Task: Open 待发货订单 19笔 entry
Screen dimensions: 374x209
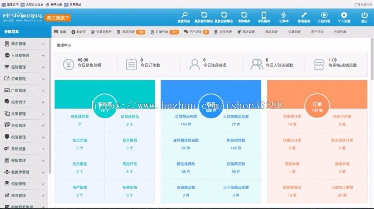Action: 292,120
